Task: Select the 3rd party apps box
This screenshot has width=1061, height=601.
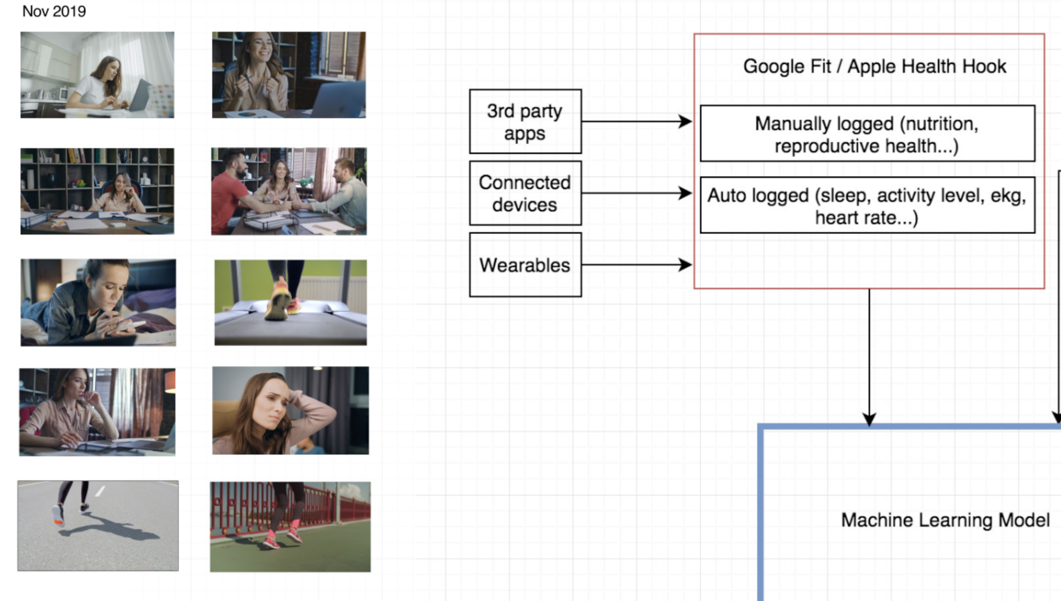Action: [x=525, y=122]
